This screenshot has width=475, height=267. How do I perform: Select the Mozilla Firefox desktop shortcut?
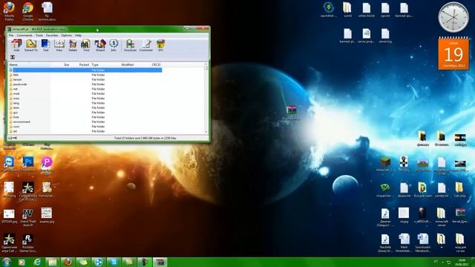point(9,12)
